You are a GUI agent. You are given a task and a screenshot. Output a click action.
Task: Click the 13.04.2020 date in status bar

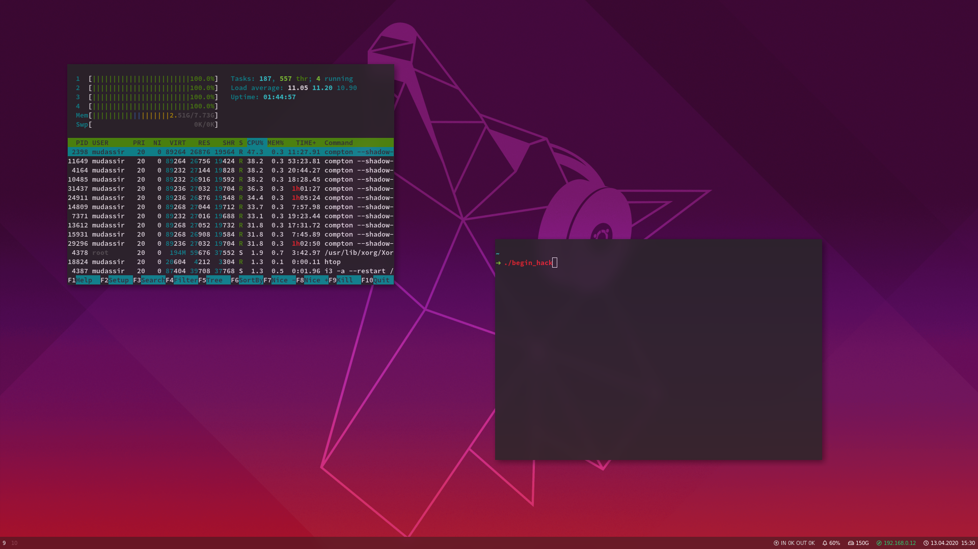pos(944,543)
